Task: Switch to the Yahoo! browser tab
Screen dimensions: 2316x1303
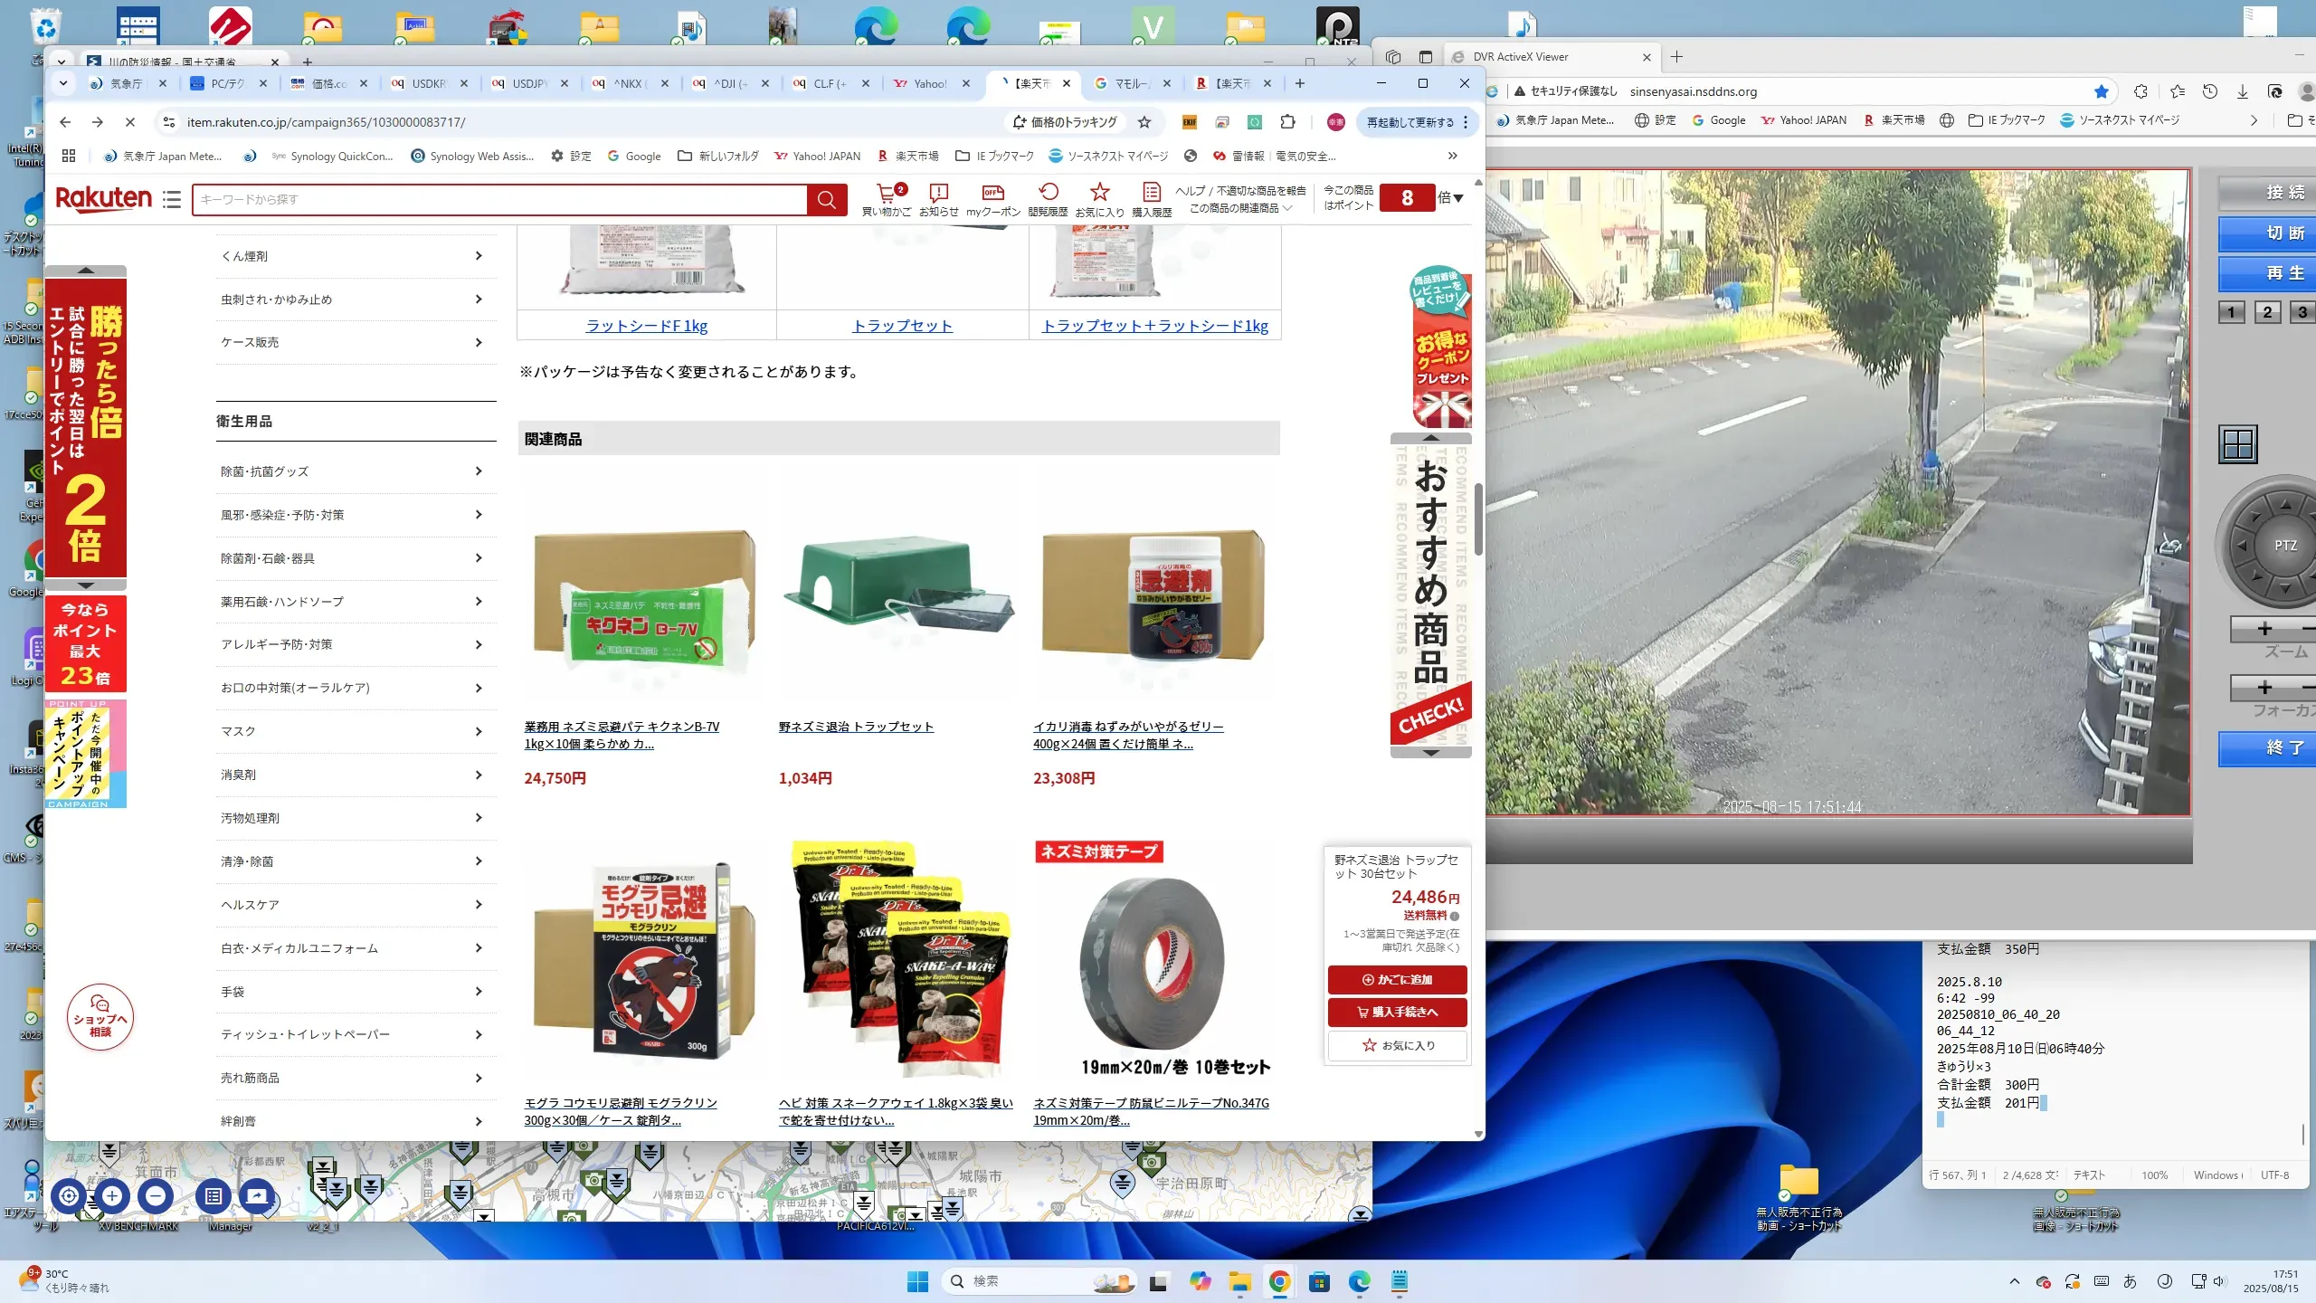Action: tap(930, 83)
